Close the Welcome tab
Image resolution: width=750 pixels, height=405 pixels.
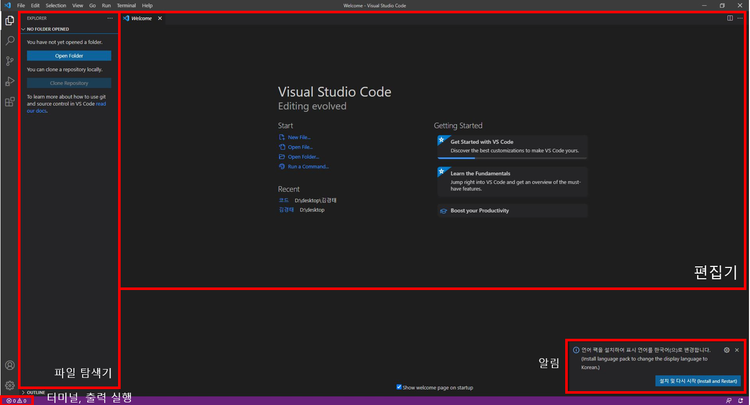pyautogui.click(x=160, y=18)
